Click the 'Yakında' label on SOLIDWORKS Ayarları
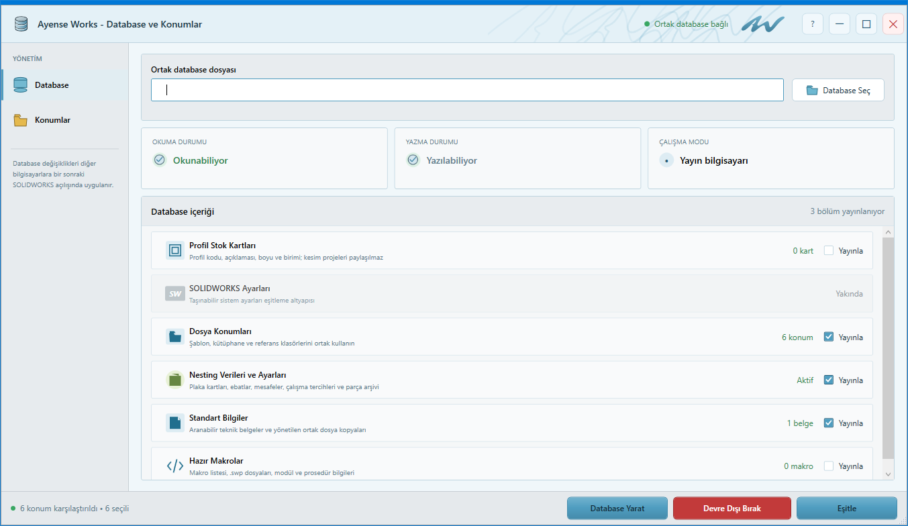 pos(849,294)
